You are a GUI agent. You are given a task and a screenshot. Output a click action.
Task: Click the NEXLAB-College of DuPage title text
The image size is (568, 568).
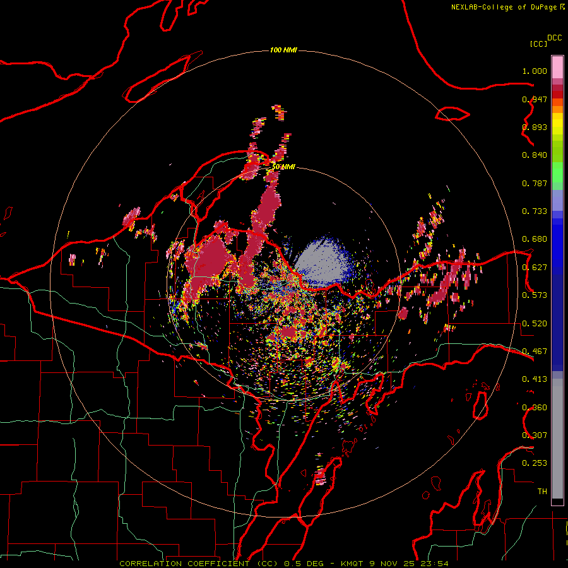coord(507,7)
